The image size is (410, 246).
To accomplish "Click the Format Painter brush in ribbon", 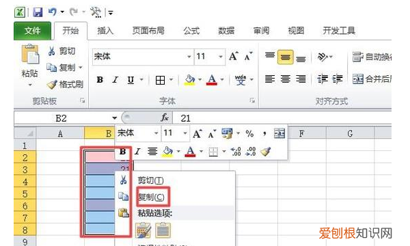I will coord(52,84).
